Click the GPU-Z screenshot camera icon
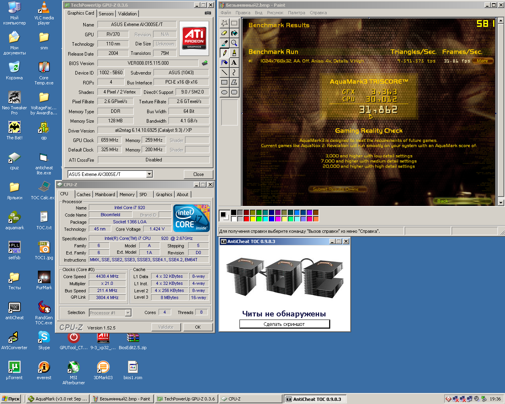505x404 pixels. 208,13
